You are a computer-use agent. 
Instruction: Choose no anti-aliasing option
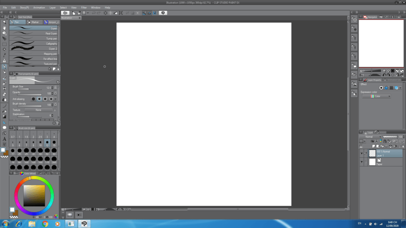(33, 99)
